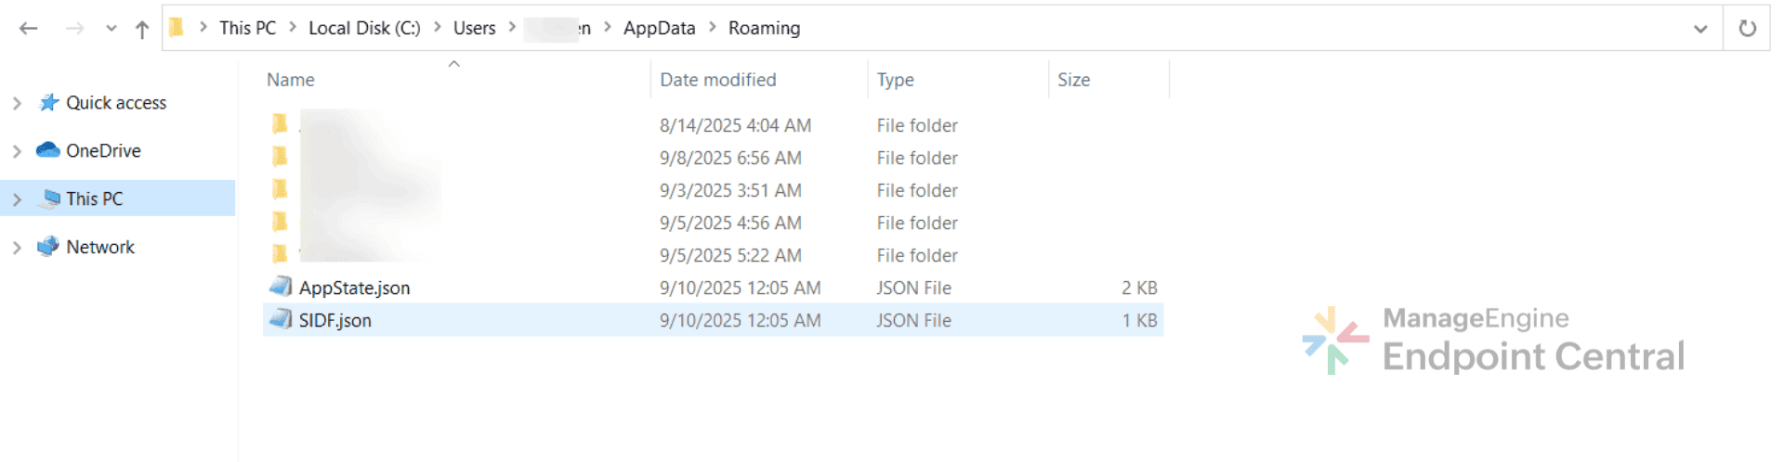Sort files by the Size column
Screen dimensions: 1784x462
[1073, 80]
